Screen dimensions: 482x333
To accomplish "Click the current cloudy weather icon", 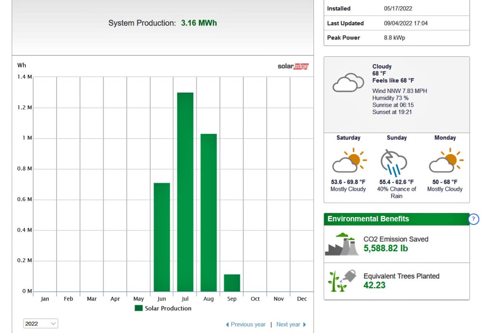I will pyautogui.click(x=348, y=82).
